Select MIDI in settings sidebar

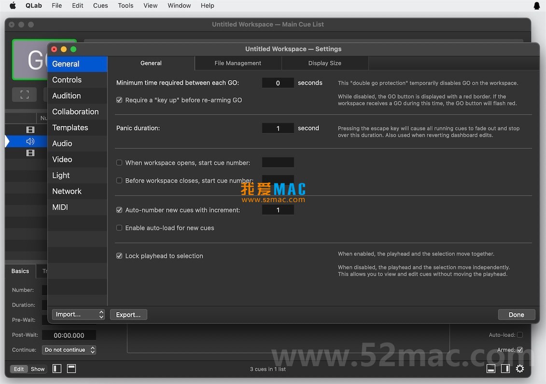point(77,207)
